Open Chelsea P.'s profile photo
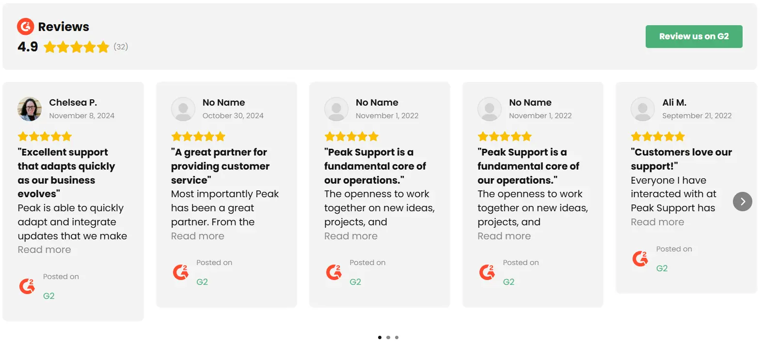Image resolution: width=762 pixels, height=344 pixels. 30,109
